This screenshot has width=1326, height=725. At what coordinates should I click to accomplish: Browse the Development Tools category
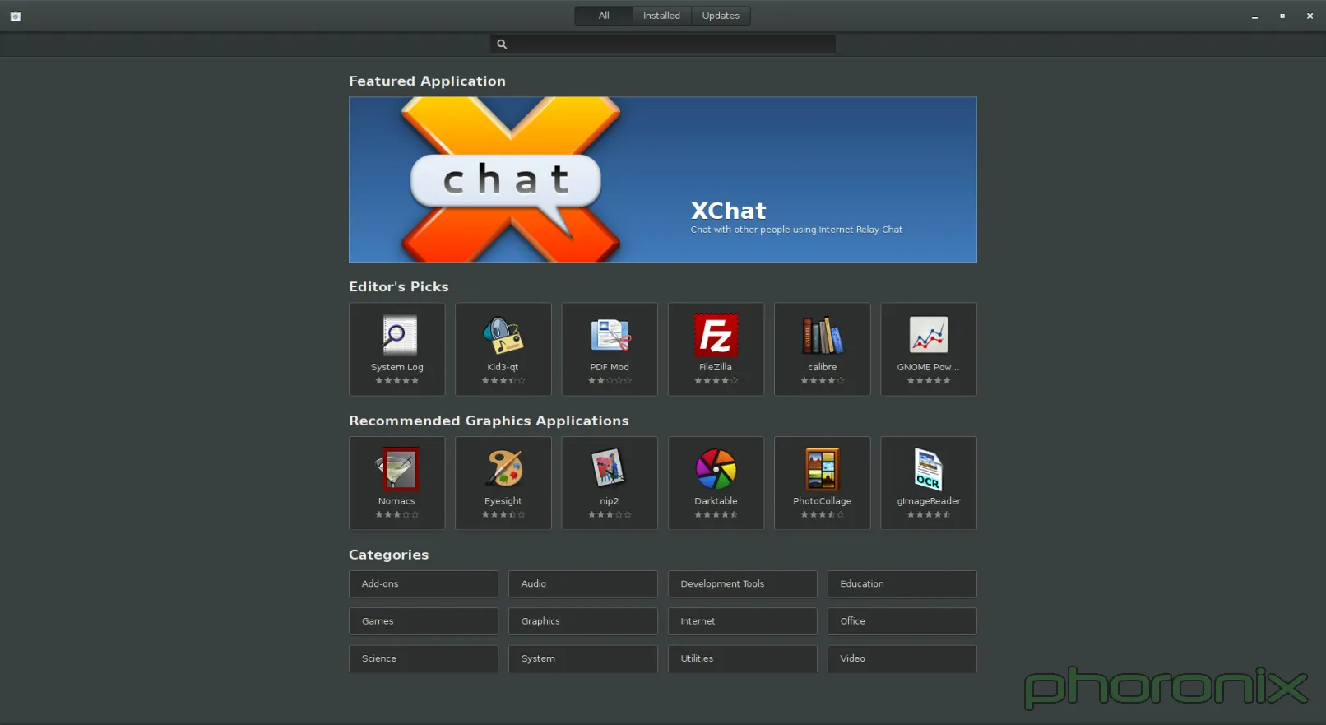742,584
